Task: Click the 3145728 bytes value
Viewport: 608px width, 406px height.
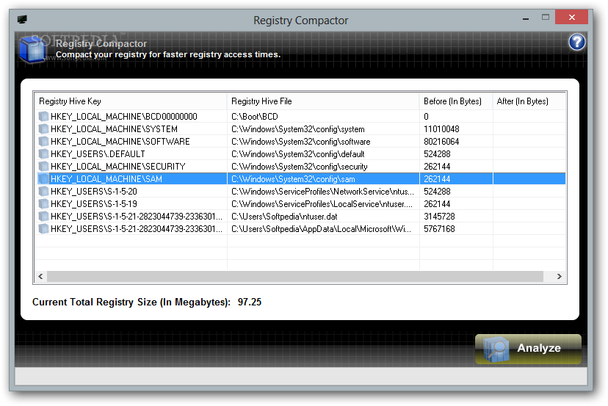Action: (439, 217)
